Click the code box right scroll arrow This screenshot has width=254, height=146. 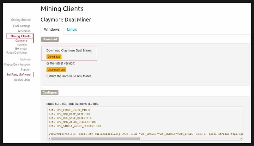click(x=241, y=139)
